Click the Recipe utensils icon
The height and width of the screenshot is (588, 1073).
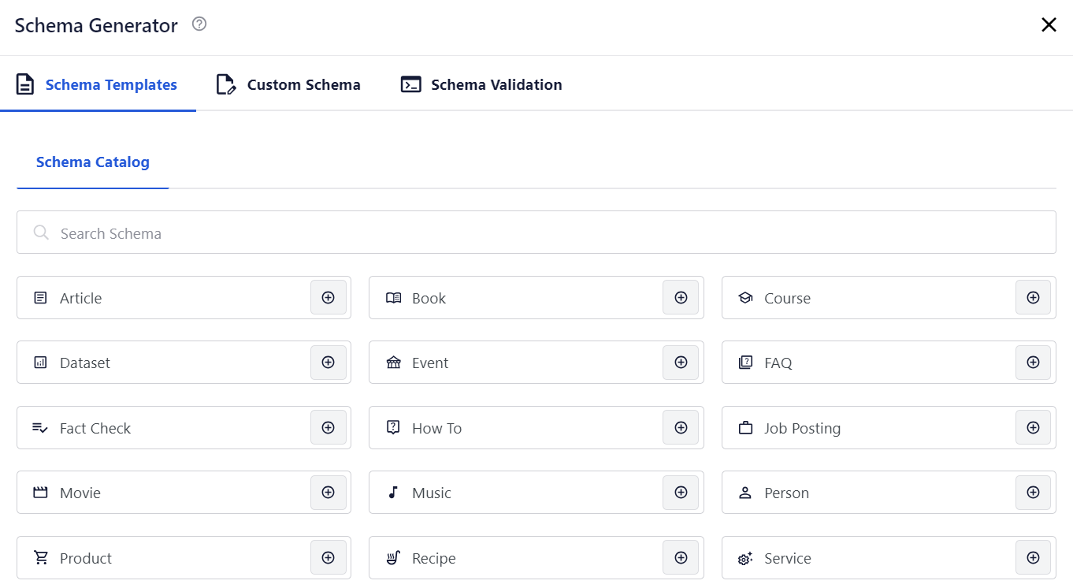click(x=393, y=557)
